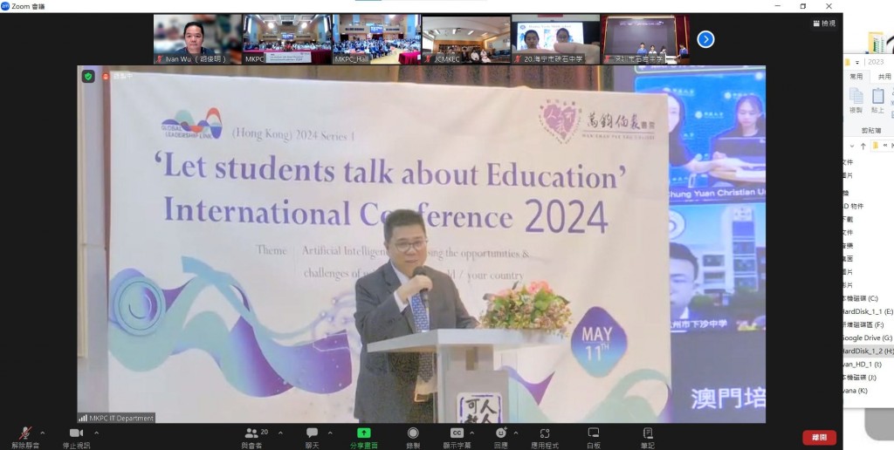
Task: Select Ivan Wu's video thumbnail
Action: 197,39
